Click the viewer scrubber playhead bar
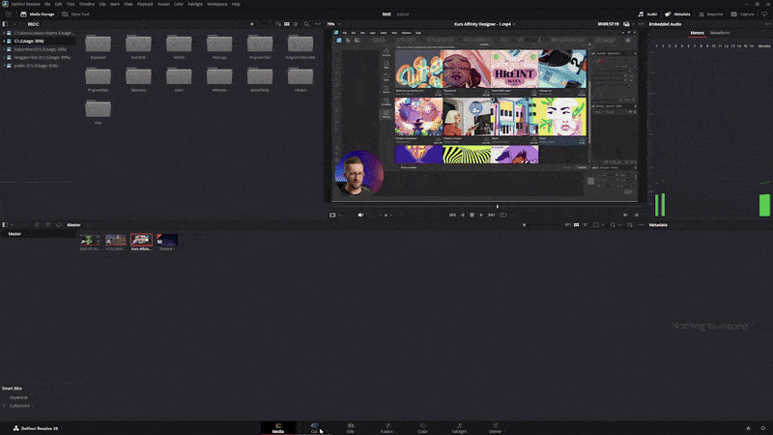The image size is (773, 435). [x=498, y=207]
